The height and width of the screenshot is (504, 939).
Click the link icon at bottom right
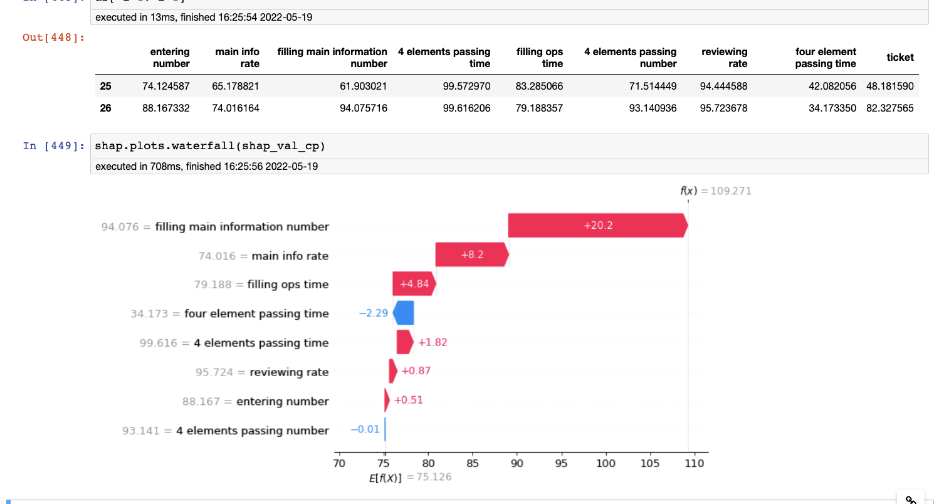click(x=911, y=499)
